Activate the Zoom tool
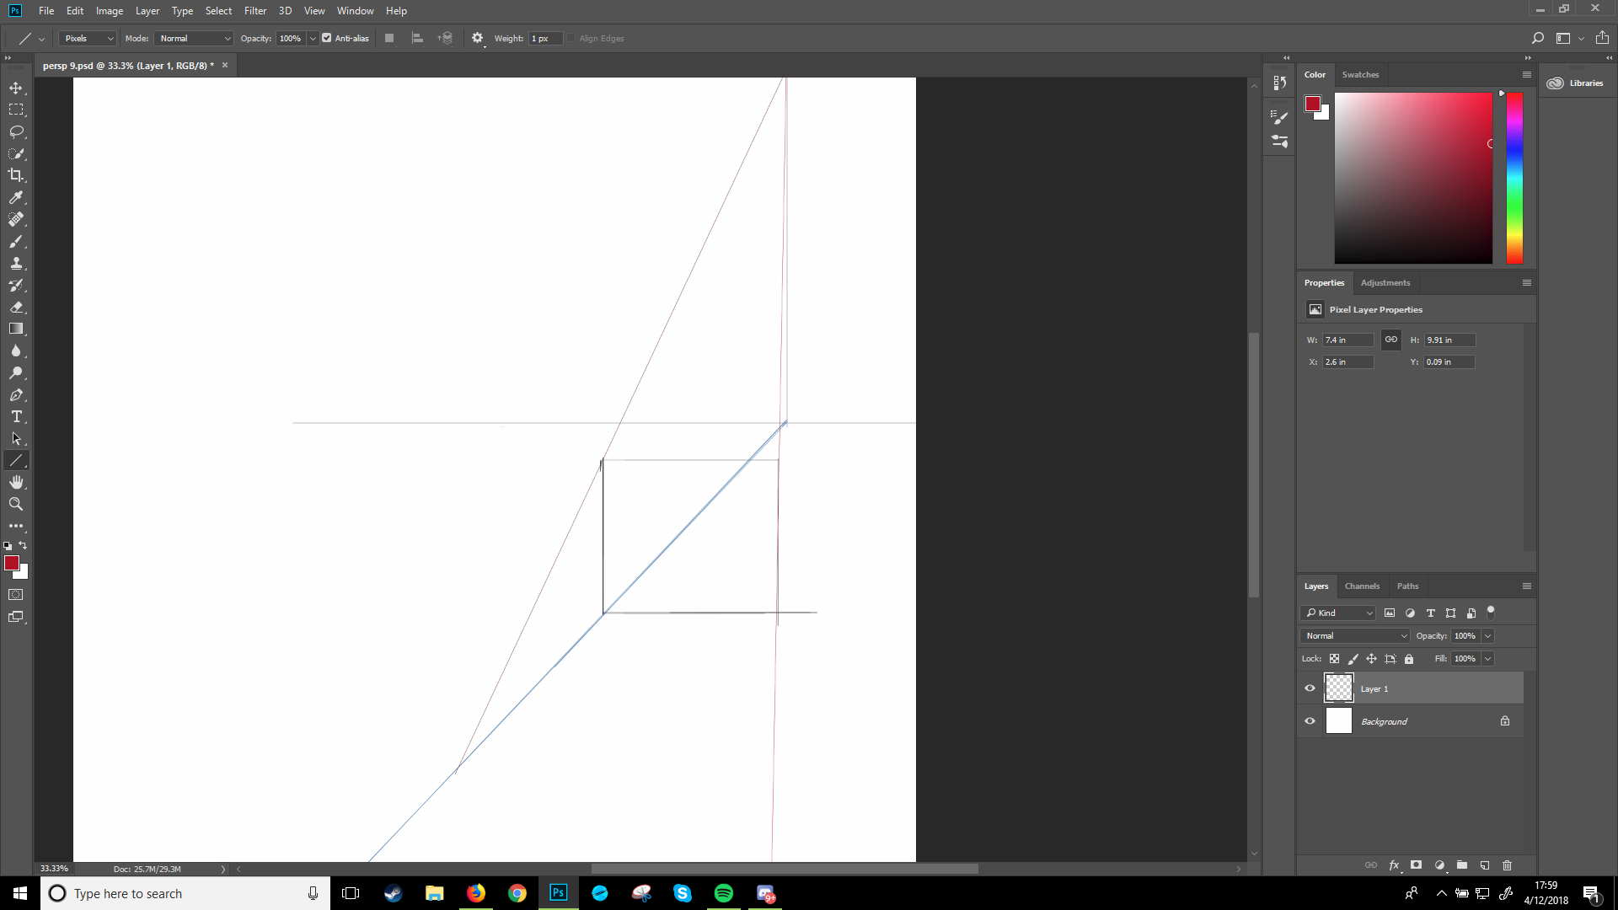1618x910 pixels. tap(16, 504)
